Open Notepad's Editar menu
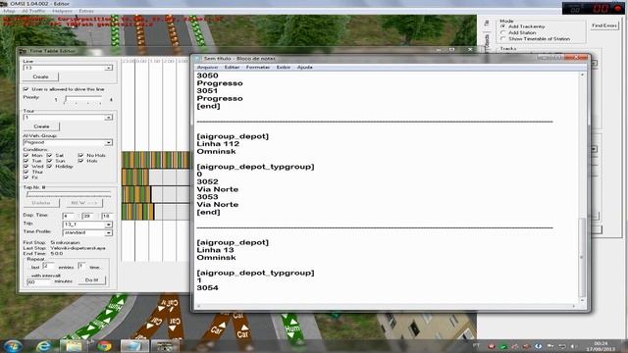This screenshot has width=628, height=353. coord(232,68)
